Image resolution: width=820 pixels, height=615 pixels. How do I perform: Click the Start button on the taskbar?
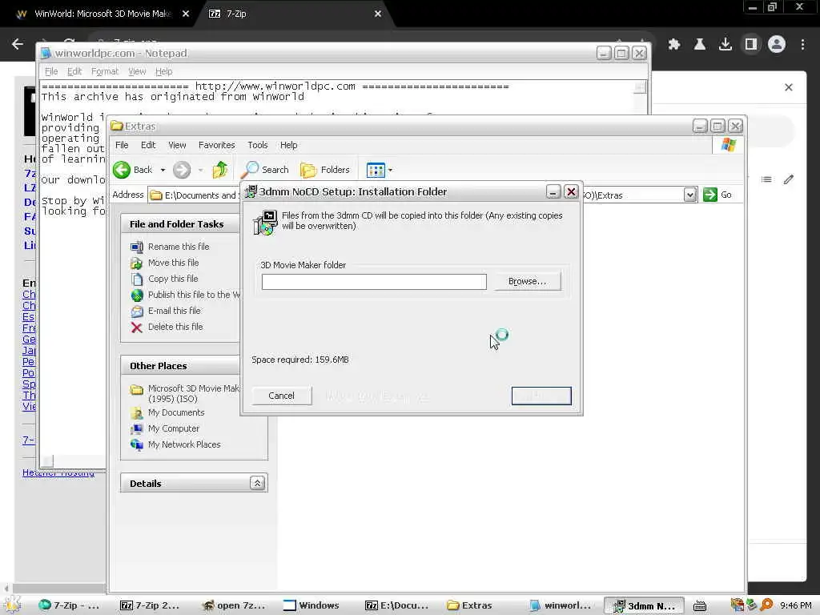(13, 605)
